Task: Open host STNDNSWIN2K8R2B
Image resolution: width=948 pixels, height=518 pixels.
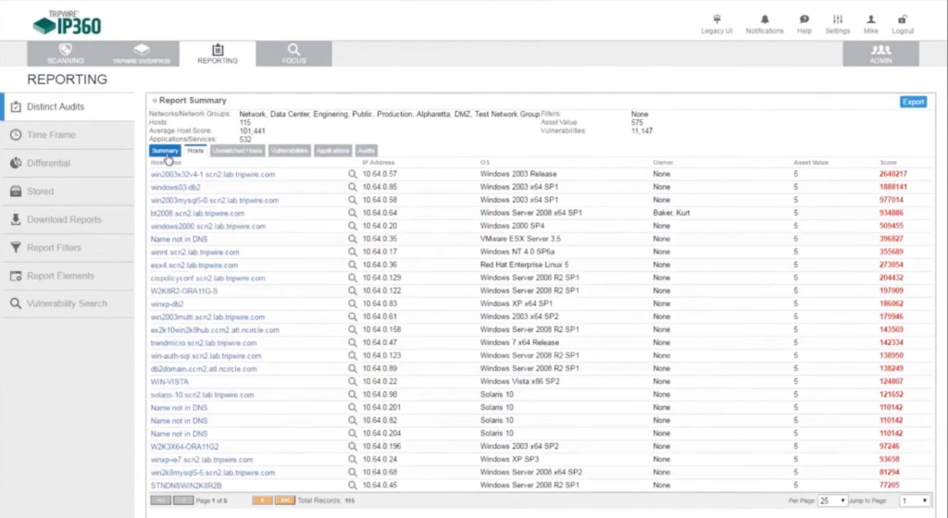Action: [186, 486]
